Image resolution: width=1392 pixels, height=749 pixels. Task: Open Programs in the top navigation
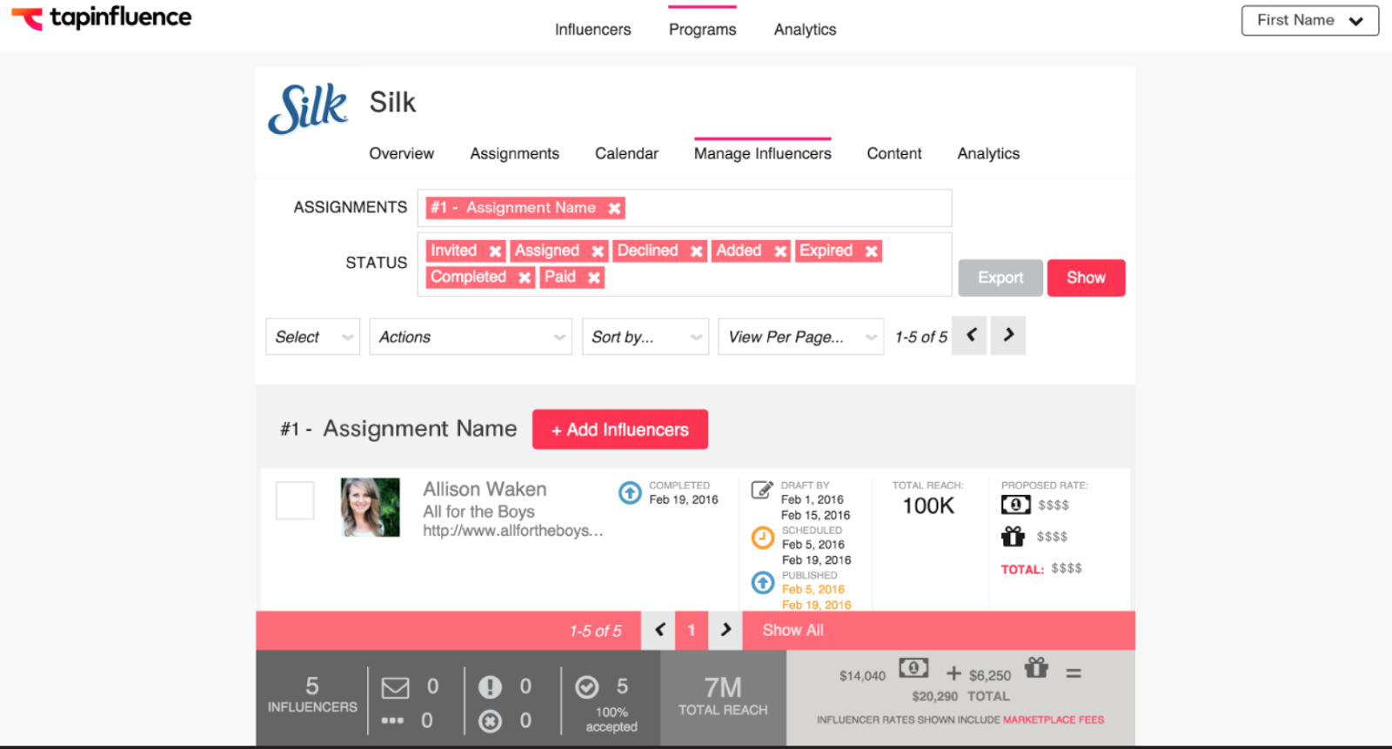click(703, 30)
